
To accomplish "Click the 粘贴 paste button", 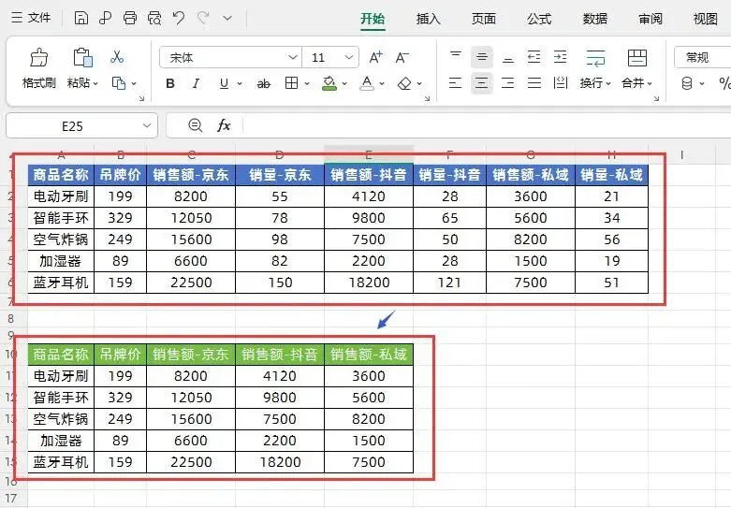I will (82, 69).
